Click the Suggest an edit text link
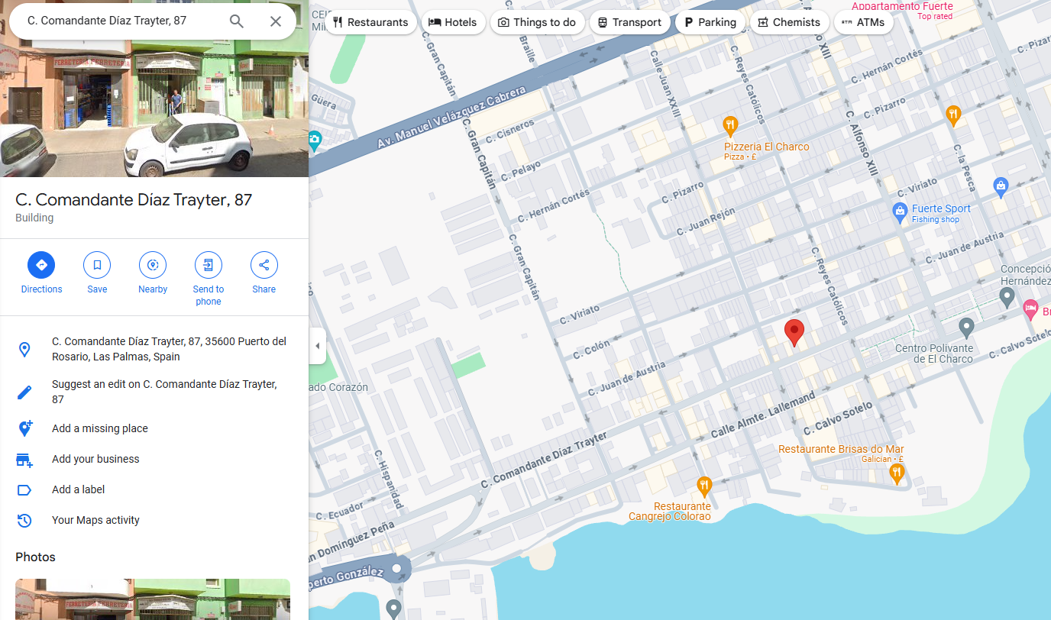The image size is (1051, 620). [164, 392]
